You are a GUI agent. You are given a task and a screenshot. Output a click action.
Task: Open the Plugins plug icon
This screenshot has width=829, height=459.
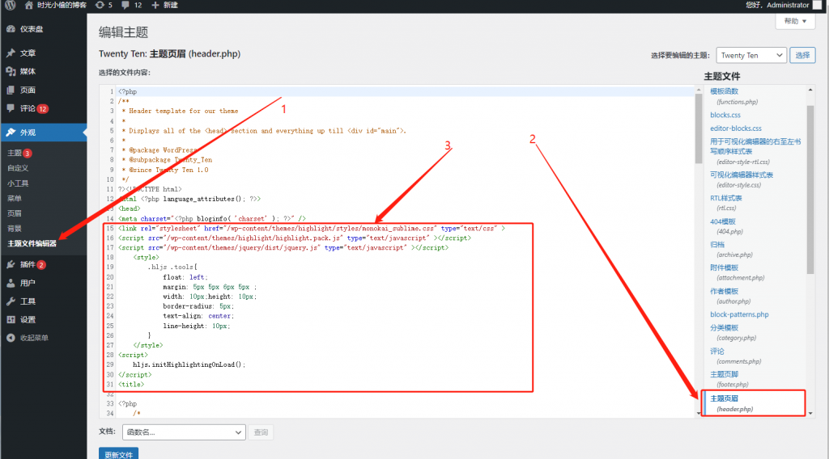pos(11,264)
